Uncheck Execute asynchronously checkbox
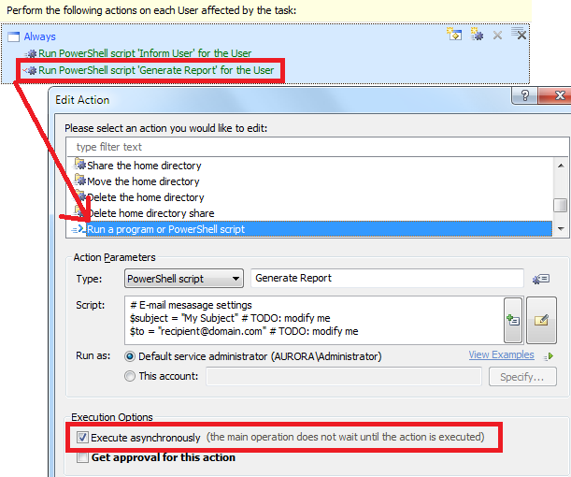571x477 pixels. tap(81, 438)
